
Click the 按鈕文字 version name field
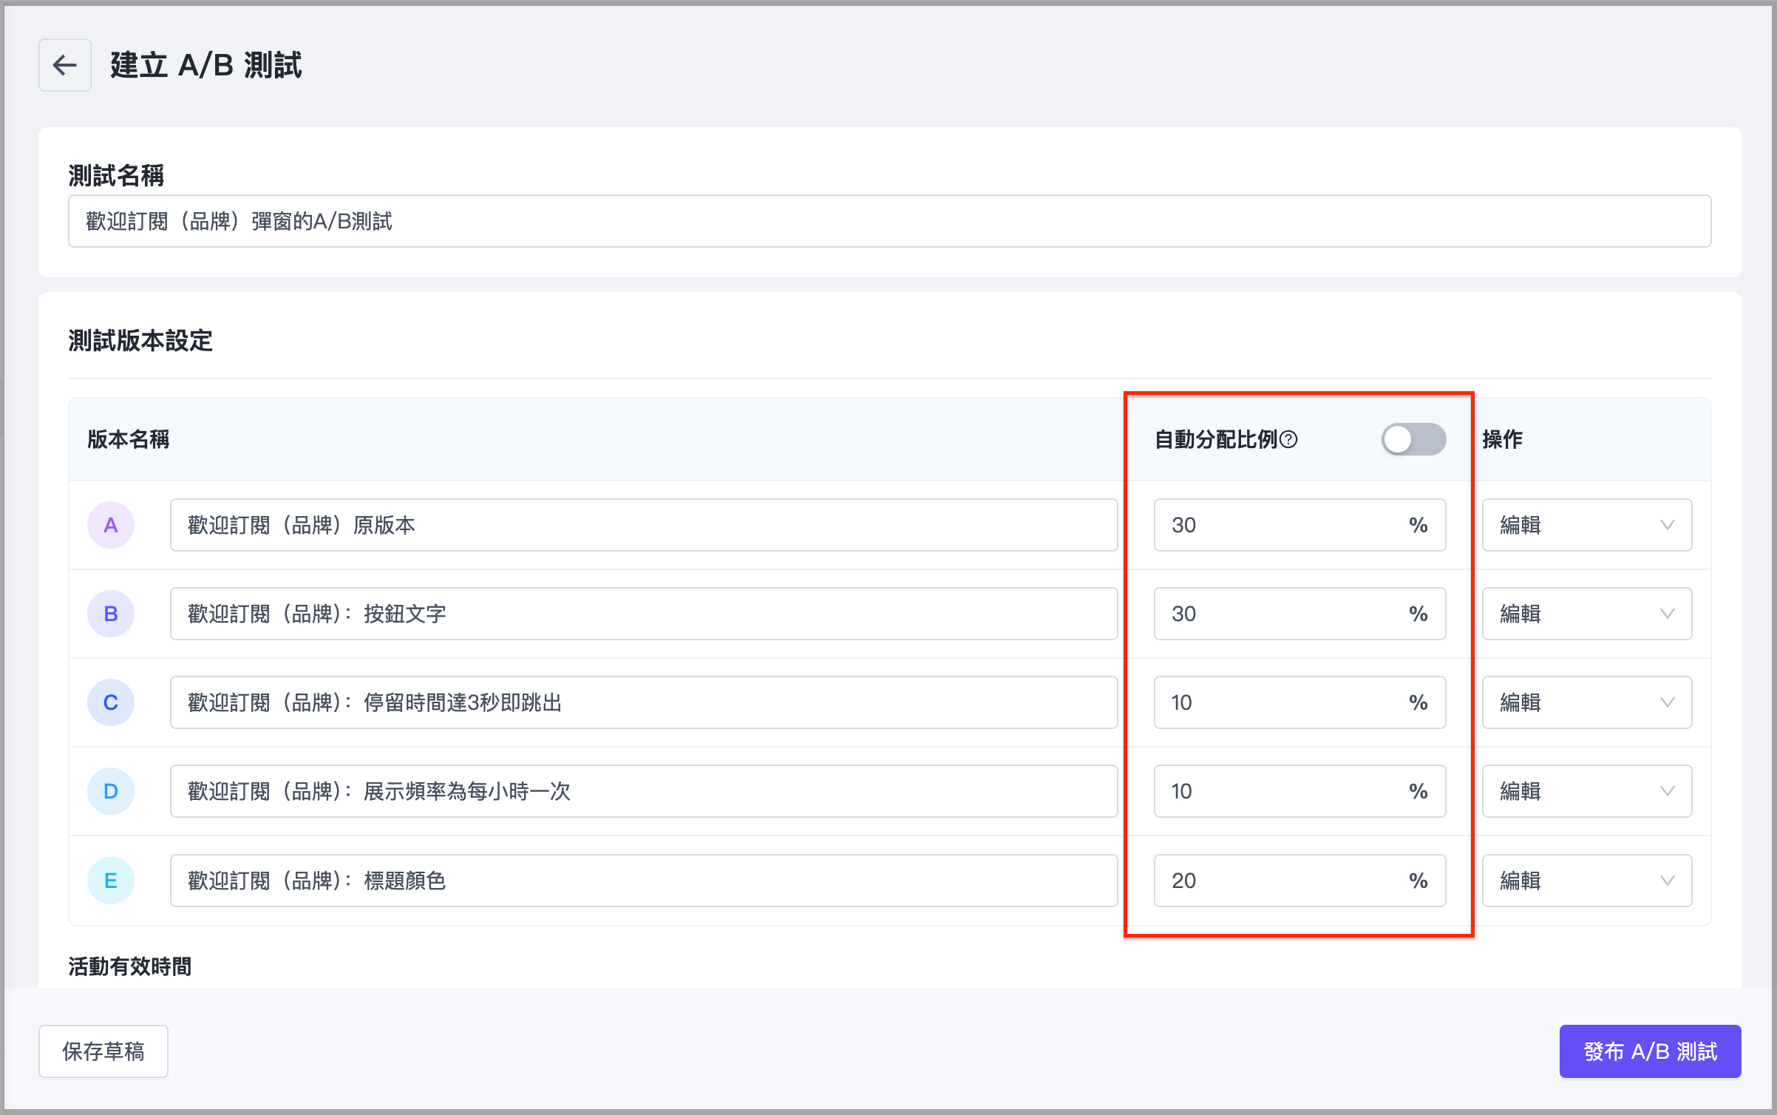pyautogui.click(x=643, y=614)
